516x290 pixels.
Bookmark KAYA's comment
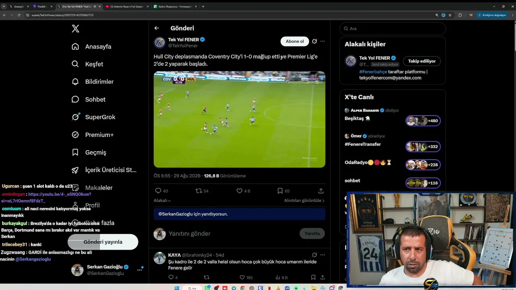click(x=313, y=278)
